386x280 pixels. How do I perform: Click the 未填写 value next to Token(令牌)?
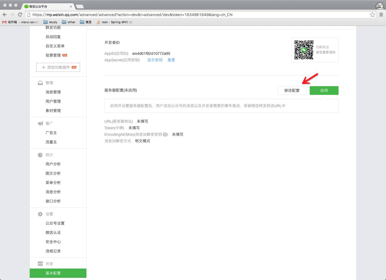(134, 128)
